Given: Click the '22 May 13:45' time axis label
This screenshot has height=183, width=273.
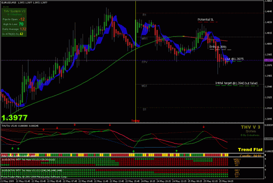Looking at the screenshot, I should [117, 181].
